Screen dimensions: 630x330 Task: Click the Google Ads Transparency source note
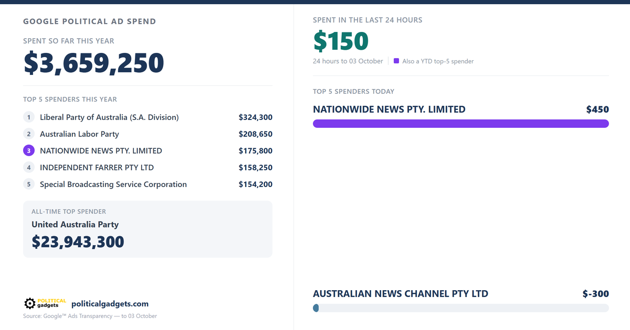click(90, 316)
